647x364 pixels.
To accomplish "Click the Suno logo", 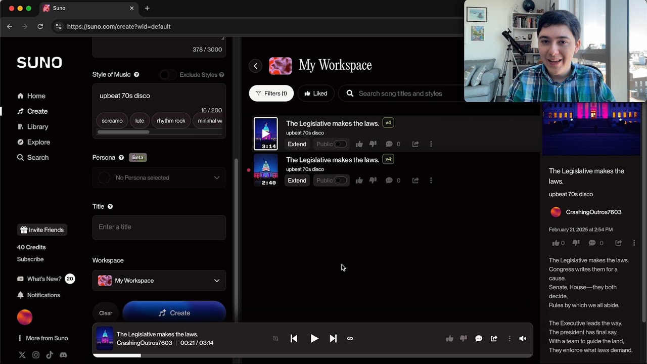I will (39, 62).
